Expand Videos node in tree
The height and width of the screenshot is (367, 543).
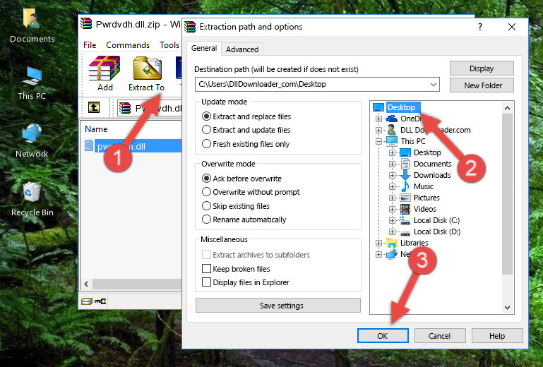pos(392,209)
